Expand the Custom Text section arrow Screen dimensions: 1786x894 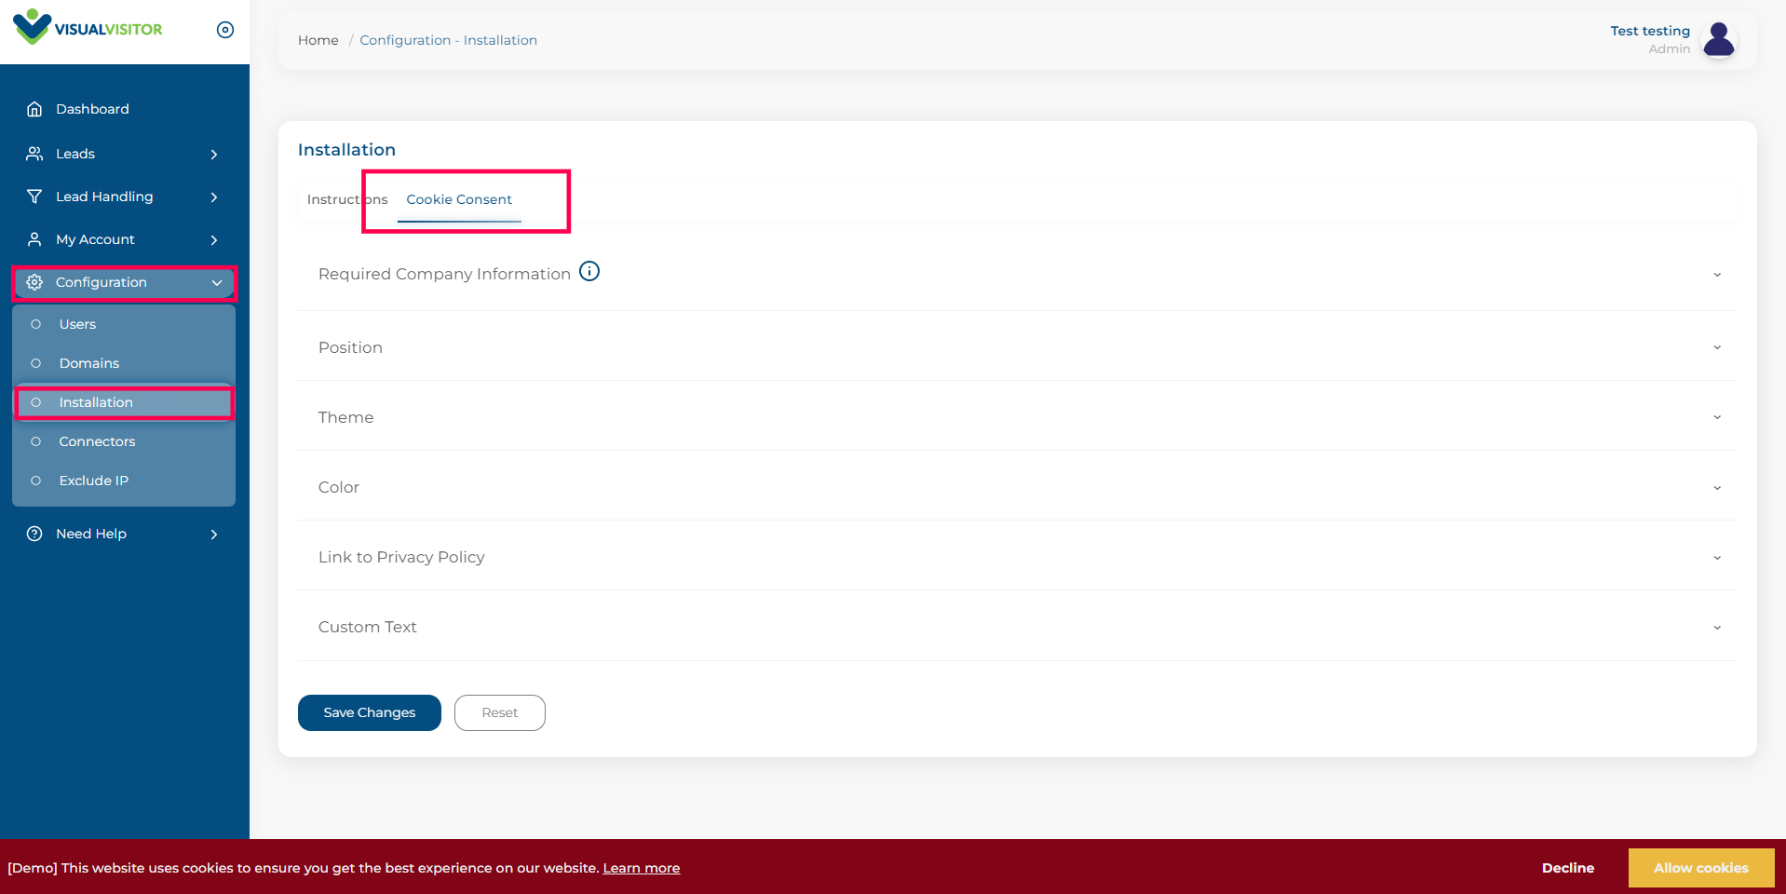coord(1717,628)
